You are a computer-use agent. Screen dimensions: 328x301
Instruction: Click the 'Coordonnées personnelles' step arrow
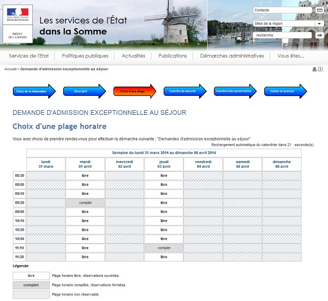pos(235,91)
